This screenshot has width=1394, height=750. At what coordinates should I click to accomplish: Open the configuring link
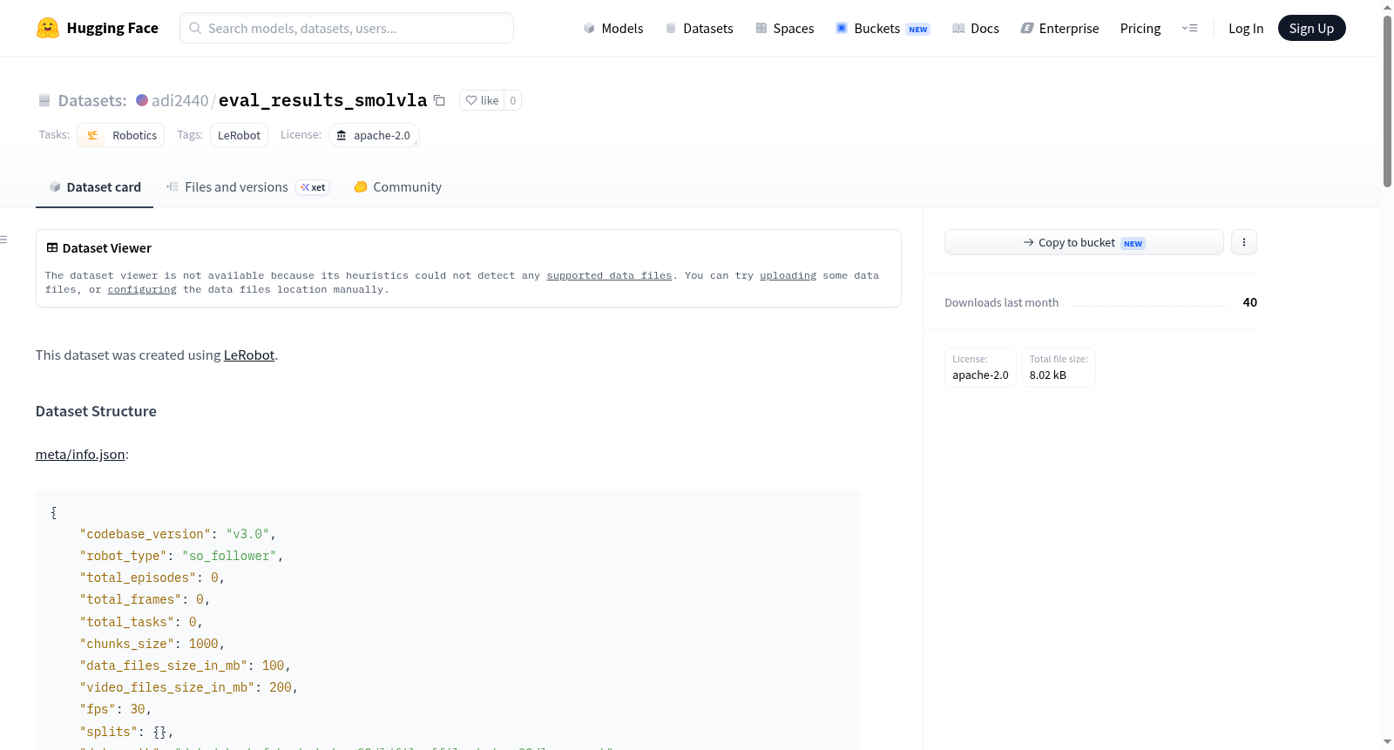pyautogui.click(x=142, y=289)
